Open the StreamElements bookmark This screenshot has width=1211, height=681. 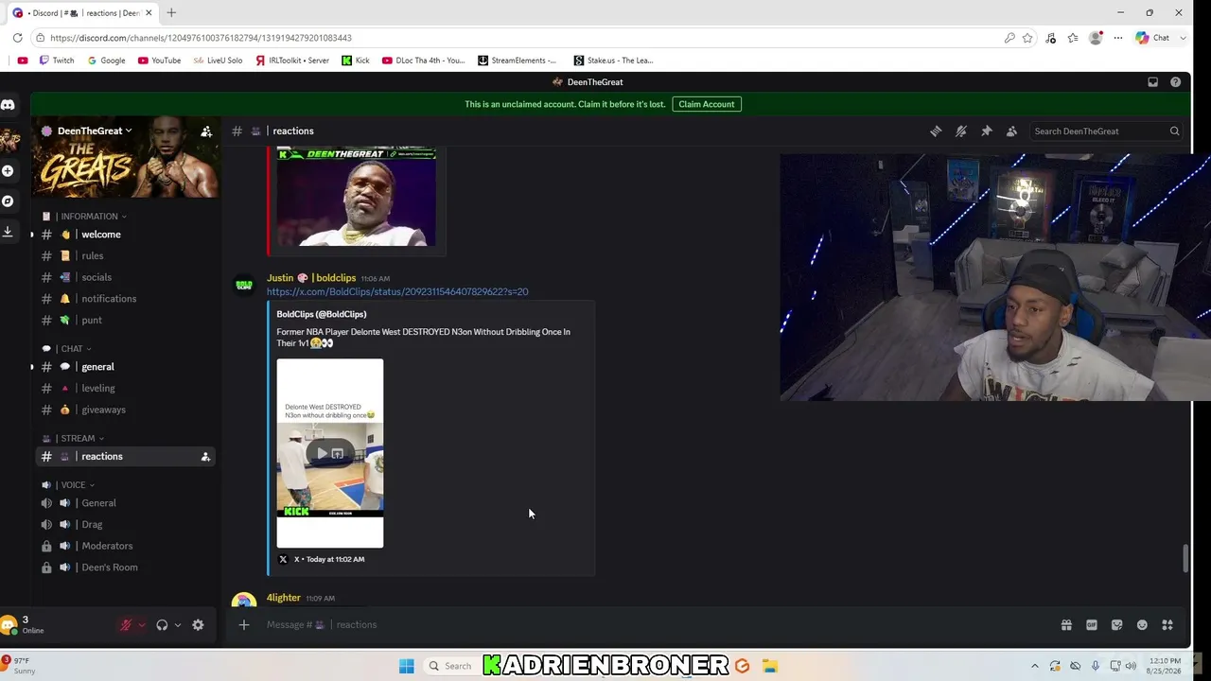pos(518,61)
